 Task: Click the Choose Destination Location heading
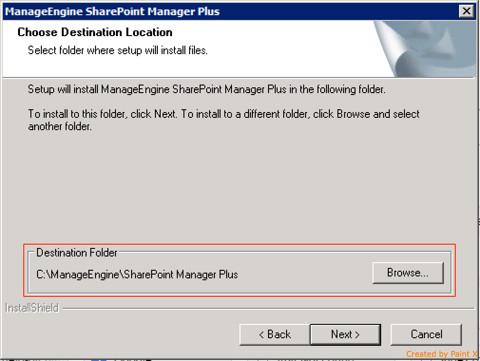pos(95,32)
